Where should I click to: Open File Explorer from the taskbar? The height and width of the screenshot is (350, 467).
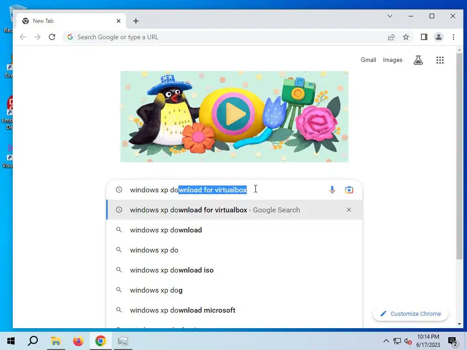pos(56,341)
